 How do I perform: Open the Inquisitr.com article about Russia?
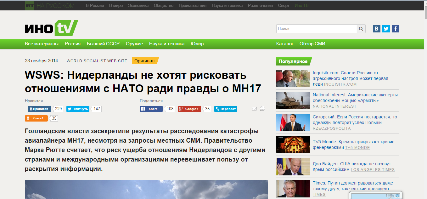point(351,78)
